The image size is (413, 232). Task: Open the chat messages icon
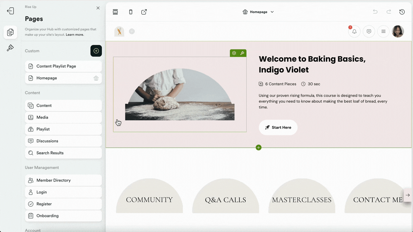(369, 32)
